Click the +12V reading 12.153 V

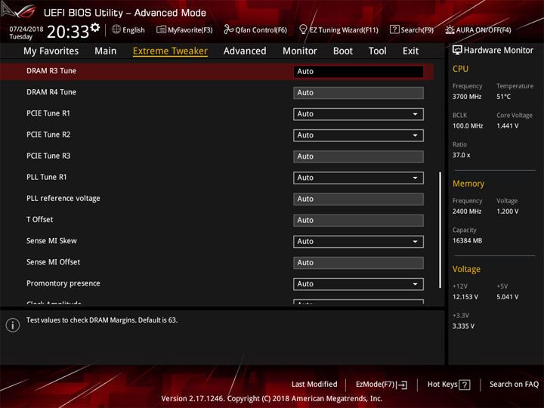(x=465, y=298)
